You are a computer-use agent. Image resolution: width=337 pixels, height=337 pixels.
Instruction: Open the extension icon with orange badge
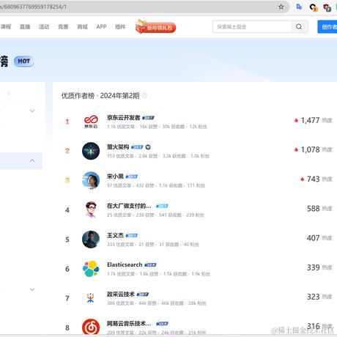[x=313, y=7]
